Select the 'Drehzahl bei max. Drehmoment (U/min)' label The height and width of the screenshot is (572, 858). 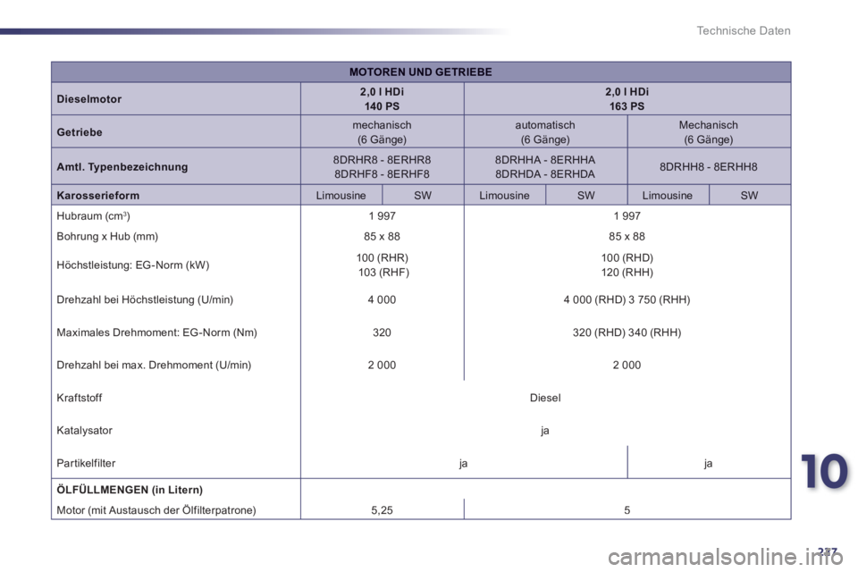pos(154,365)
